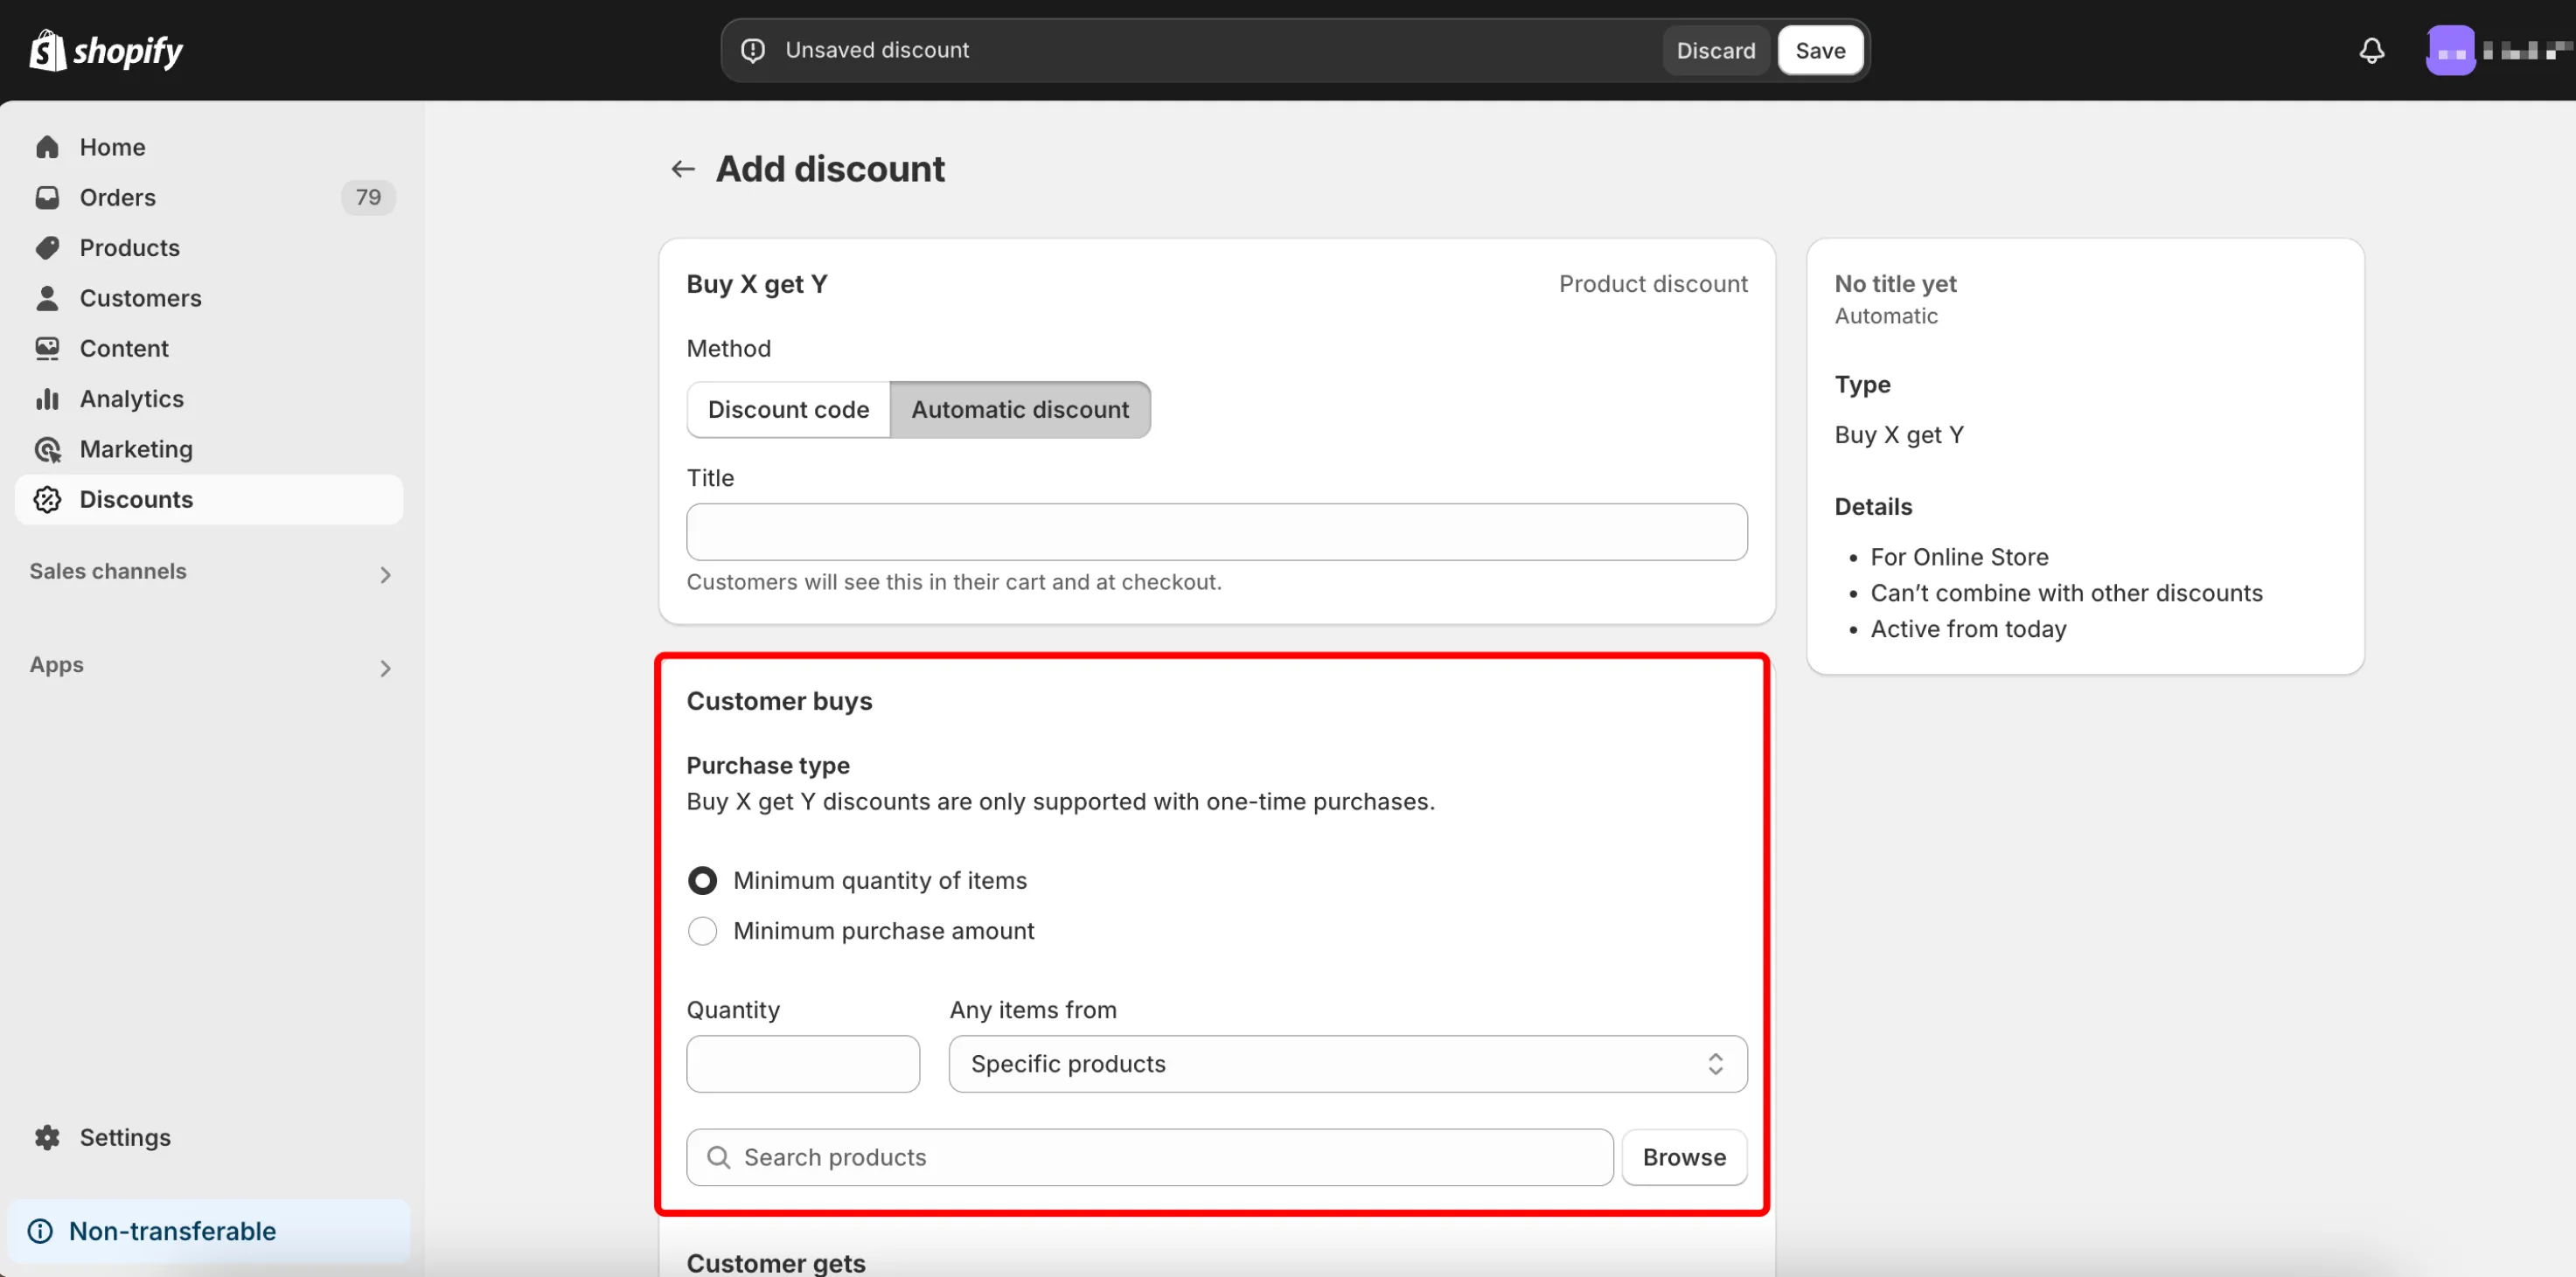Click 'For Online Store' detail

[1959, 557]
